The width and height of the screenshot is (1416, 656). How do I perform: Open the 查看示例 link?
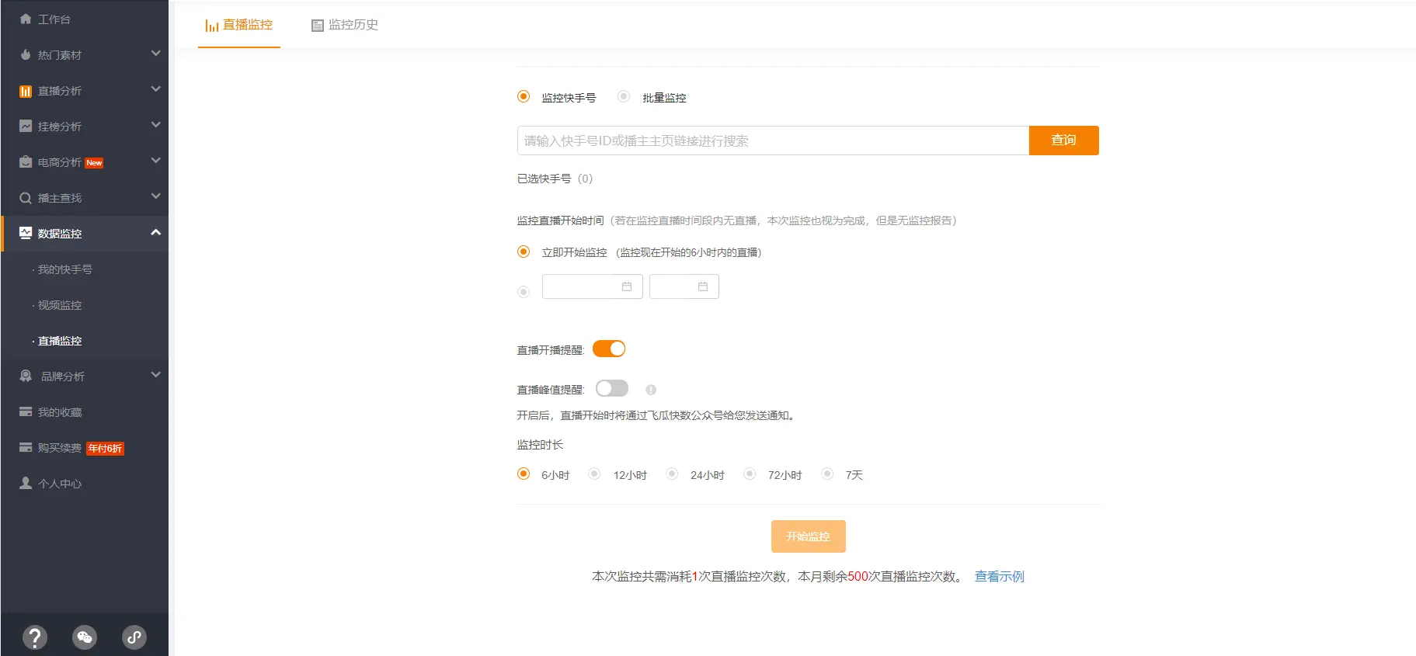[999, 576]
